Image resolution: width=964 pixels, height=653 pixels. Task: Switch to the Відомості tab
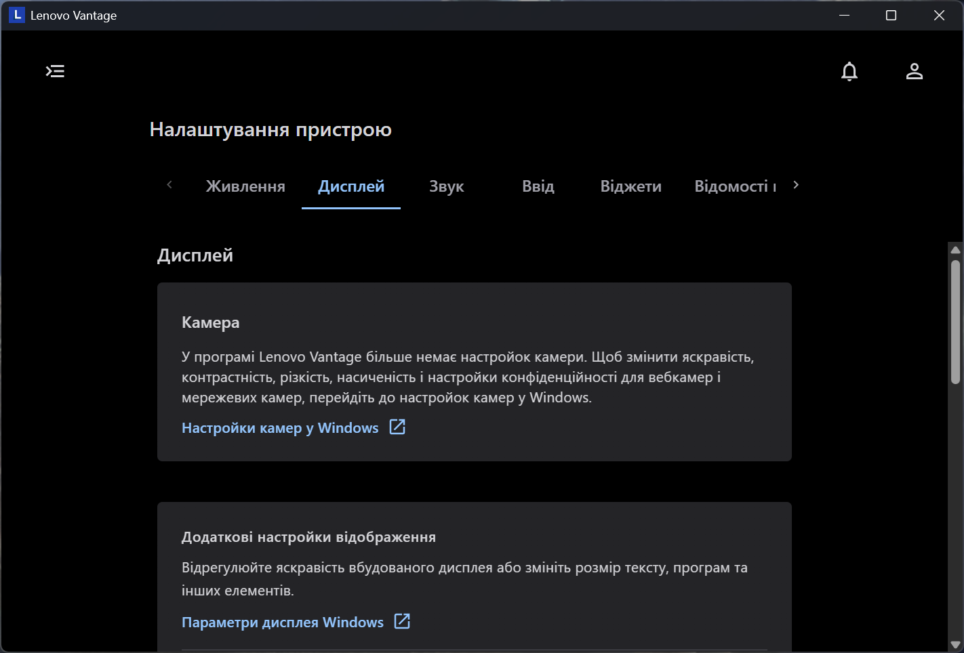[736, 186]
